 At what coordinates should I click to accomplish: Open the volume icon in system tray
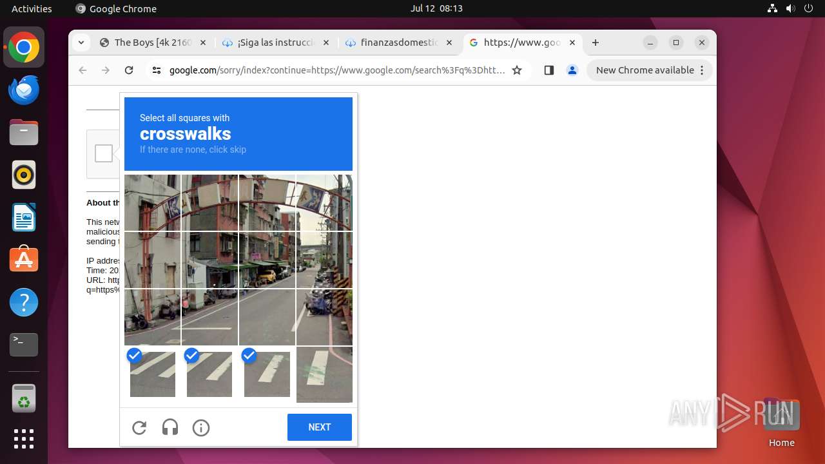point(790,8)
